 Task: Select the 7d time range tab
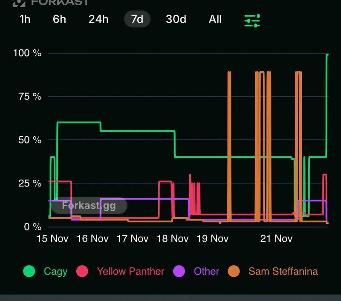click(x=137, y=20)
